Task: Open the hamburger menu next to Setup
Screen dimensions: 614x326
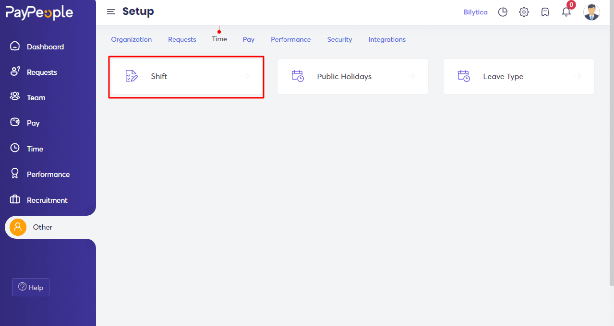Action: (111, 12)
